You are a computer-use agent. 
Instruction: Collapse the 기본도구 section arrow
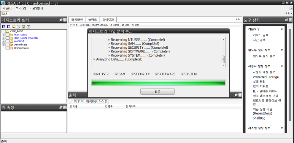coord(282,29)
